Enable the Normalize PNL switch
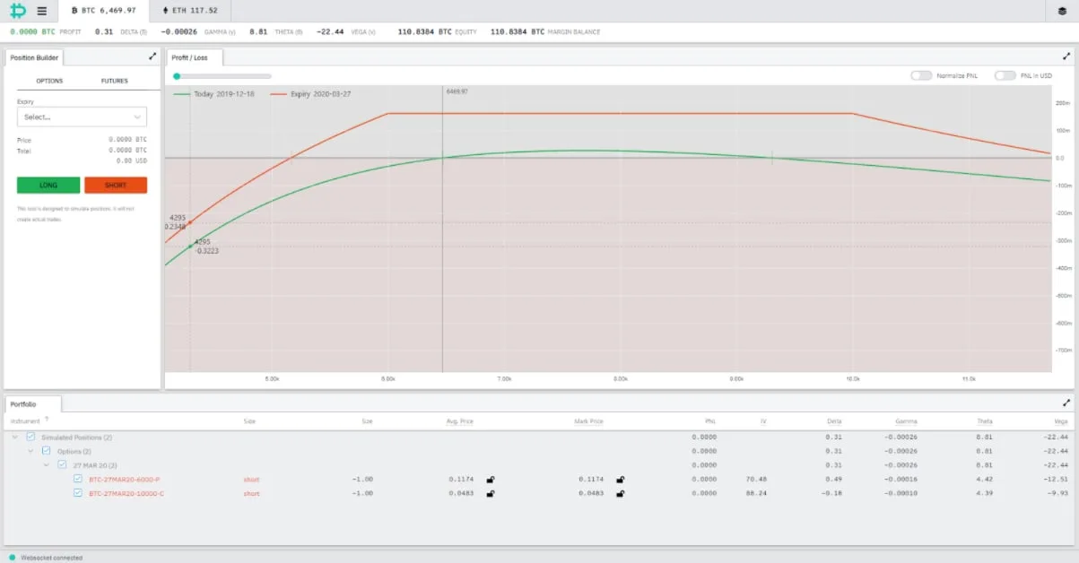1079x563 pixels. (x=921, y=75)
